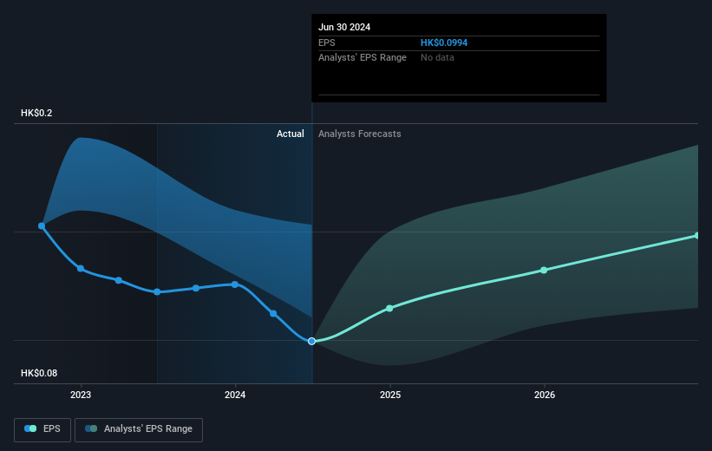Click the EPS legend color swatch
712x451 pixels.
(30, 428)
